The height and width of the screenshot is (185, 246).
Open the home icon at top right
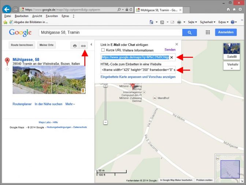coord(228,10)
